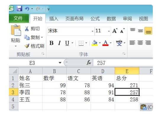Image resolution: width=162 pixels, height=114 pixels.
Task: Expand the phonetic guide dropdown arrow
Action: point(124,43)
